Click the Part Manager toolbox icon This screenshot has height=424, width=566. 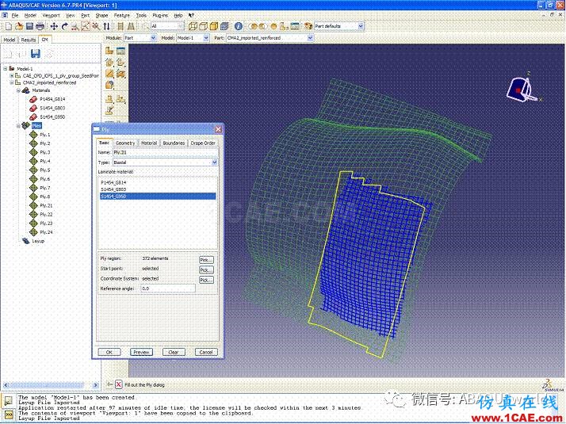120,51
